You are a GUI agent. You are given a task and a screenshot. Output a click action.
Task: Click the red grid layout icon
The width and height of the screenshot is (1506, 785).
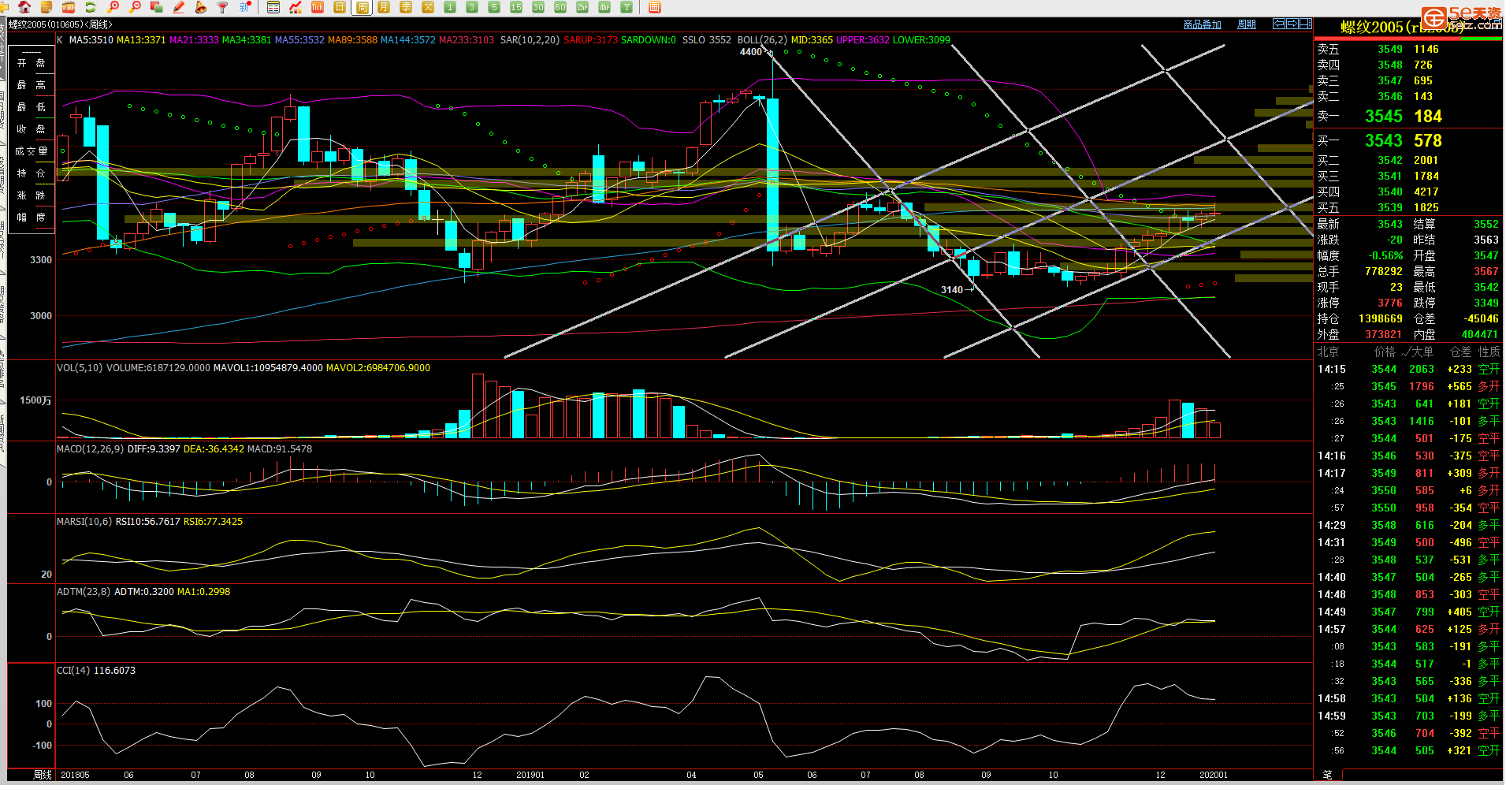click(655, 7)
